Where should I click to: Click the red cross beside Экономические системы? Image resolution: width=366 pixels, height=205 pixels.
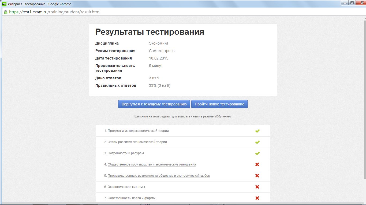257,187
